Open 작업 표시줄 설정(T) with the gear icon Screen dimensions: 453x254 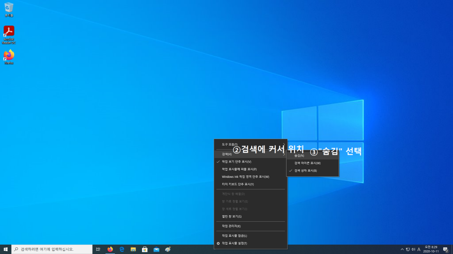coord(250,243)
